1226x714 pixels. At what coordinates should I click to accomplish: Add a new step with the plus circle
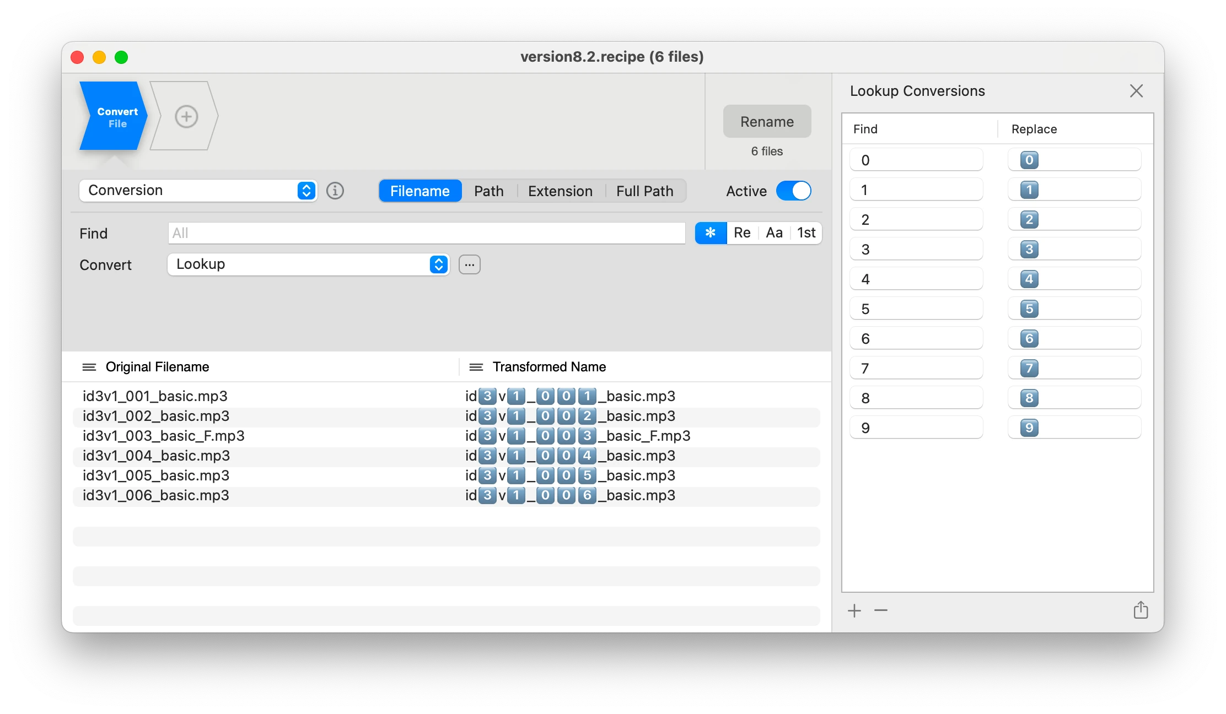(x=186, y=116)
